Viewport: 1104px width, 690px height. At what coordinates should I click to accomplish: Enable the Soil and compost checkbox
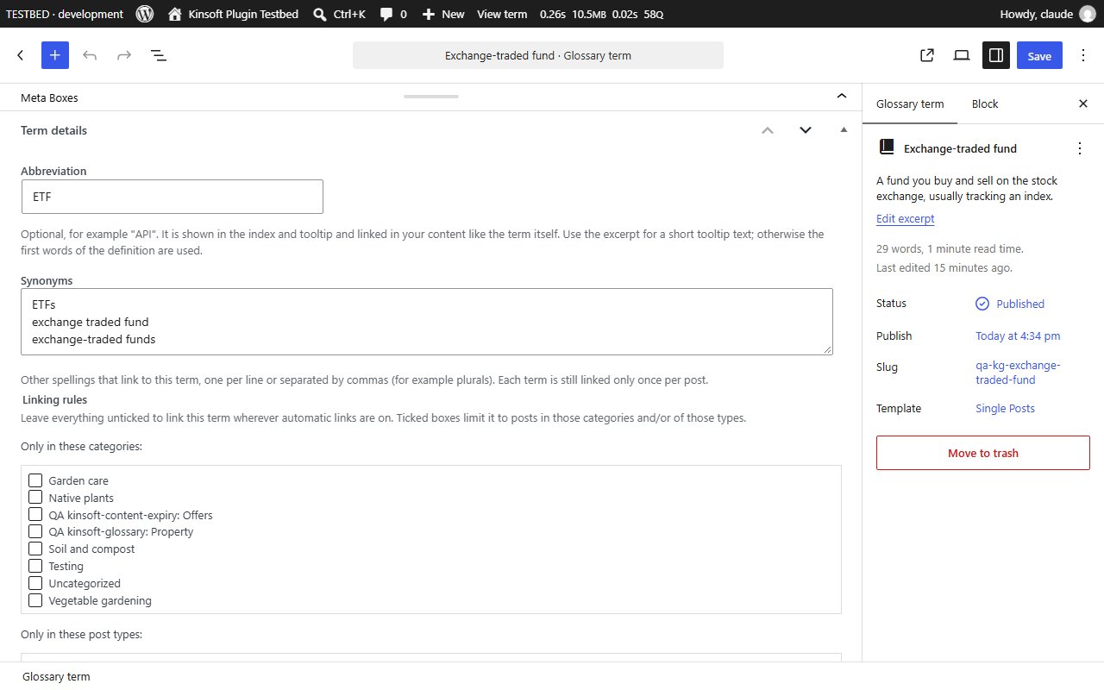[35, 549]
